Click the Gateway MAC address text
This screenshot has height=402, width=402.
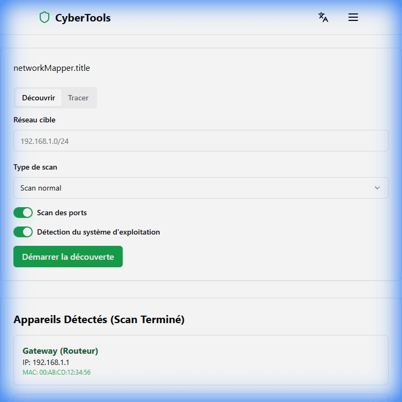pos(56,372)
